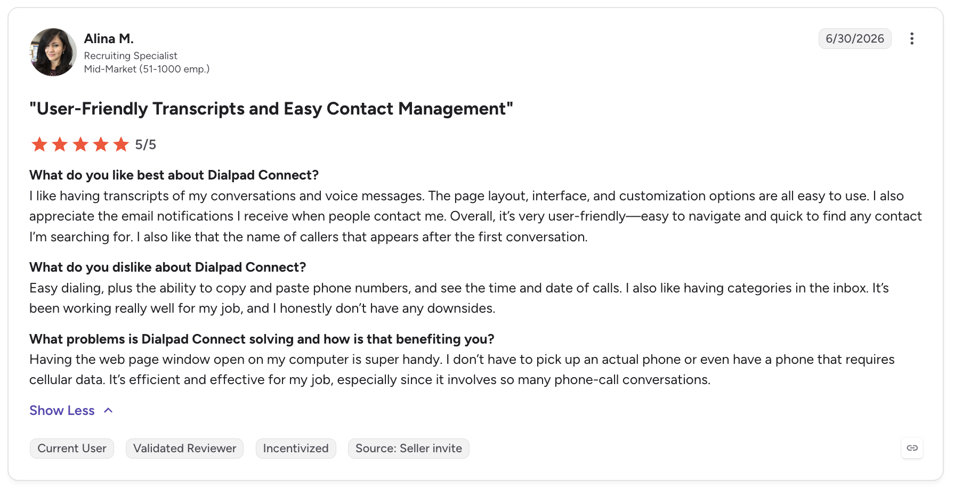This screenshot has height=489, width=954.
Task: Click the fourth rating star
Action: pyautogui.click(x=101, y=144)
